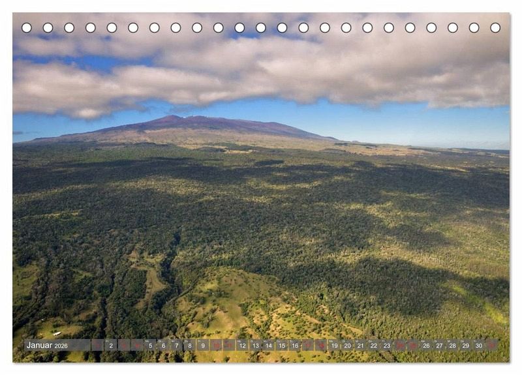Viewport: 522px width, 375px height.
Task: Click the last binding hole on the right
Action: [x=495, y=27]
